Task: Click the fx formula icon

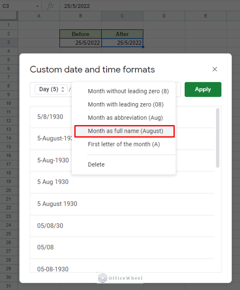Action: point(51,6)
